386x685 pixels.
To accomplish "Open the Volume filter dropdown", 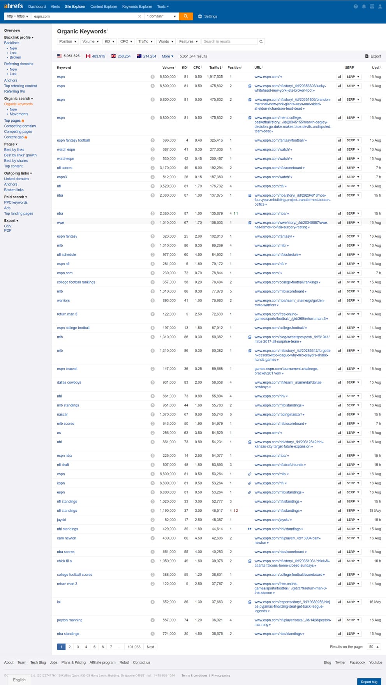I will [x=90, y=41].
